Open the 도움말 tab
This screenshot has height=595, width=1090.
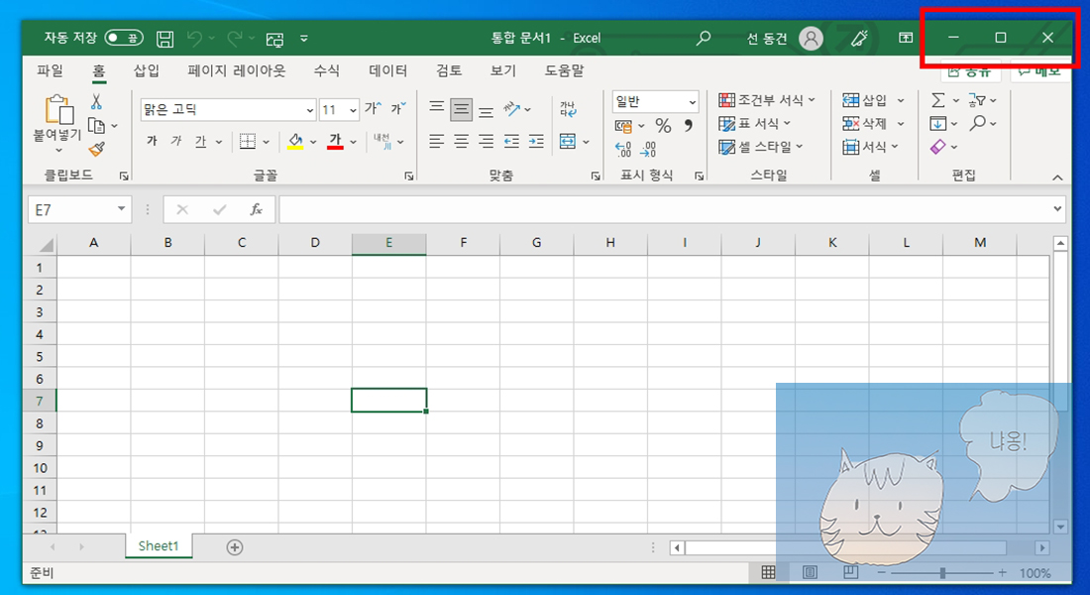pos(565,70)
